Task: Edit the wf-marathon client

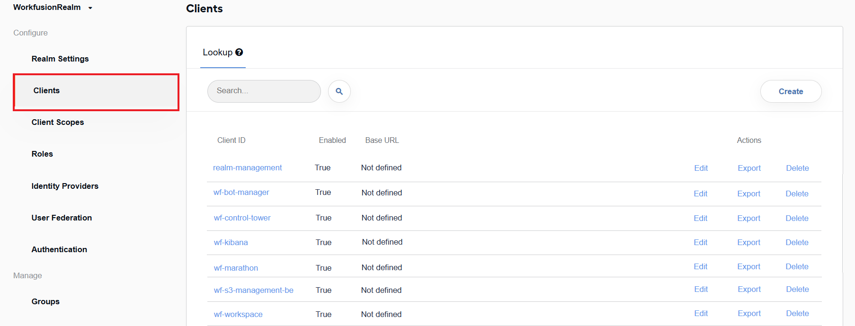Action: [x=700, y=266]
